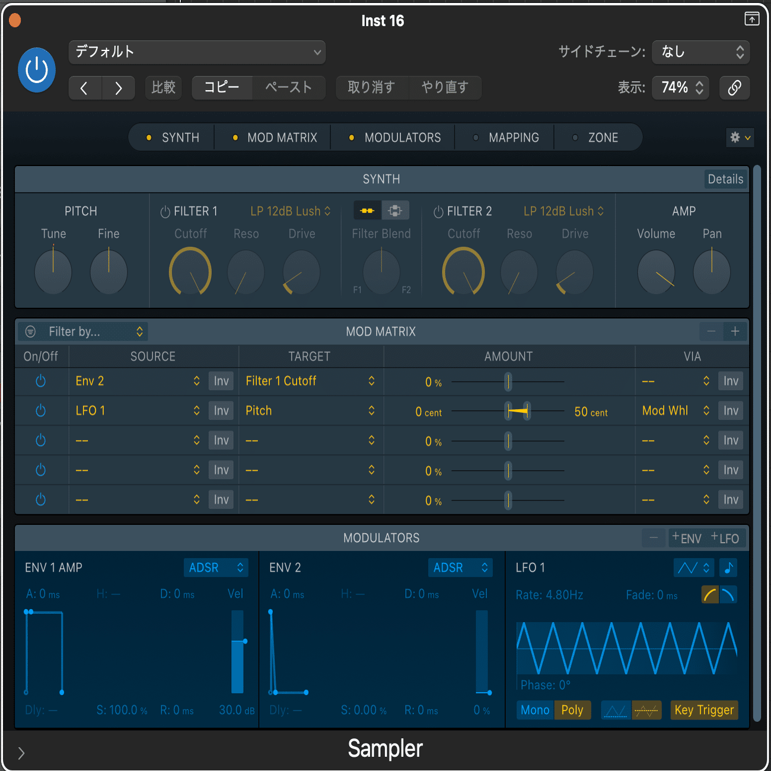Click the Details button
The width and height of the screenshot is (771, 771).
[725, 179]
